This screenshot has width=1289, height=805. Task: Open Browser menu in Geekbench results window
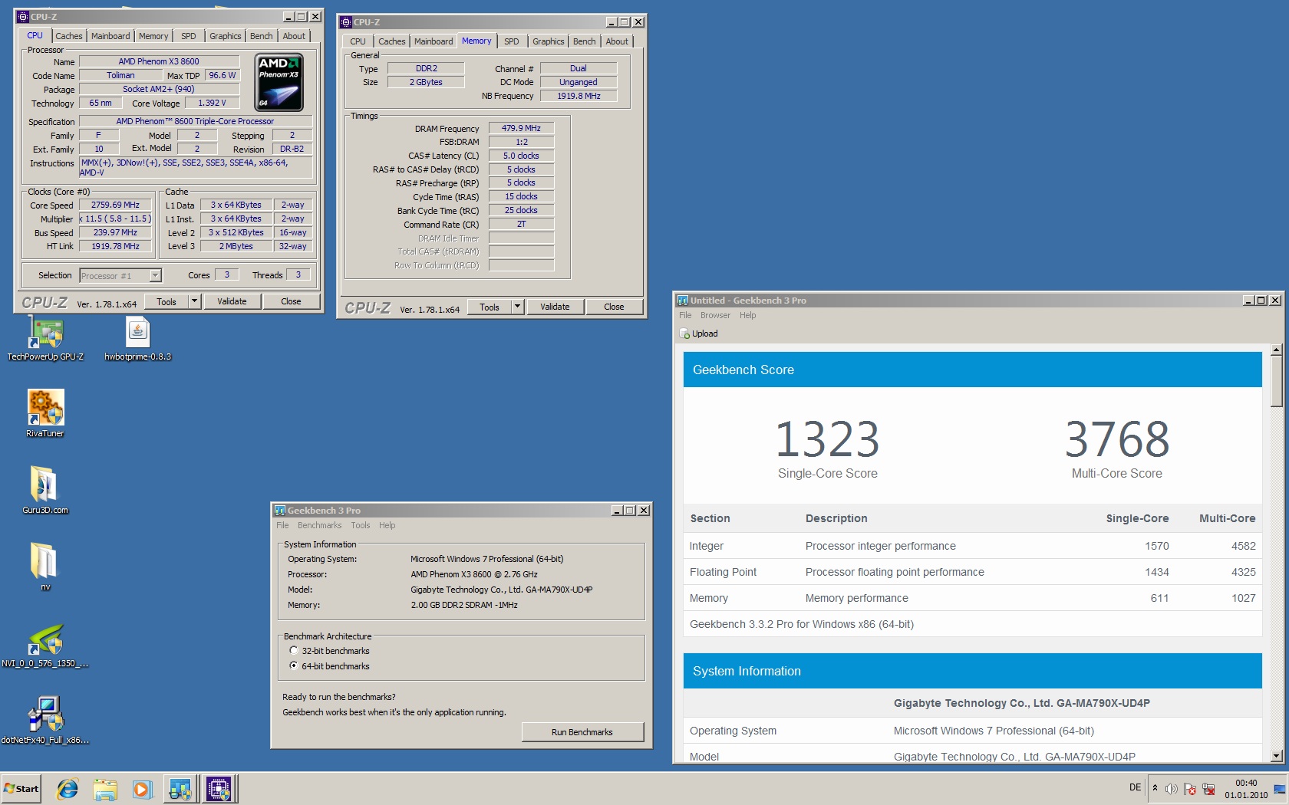[715, 315]
